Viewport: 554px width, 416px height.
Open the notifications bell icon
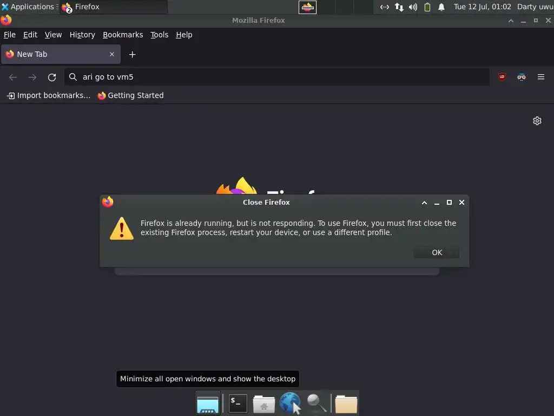[441, 7]
